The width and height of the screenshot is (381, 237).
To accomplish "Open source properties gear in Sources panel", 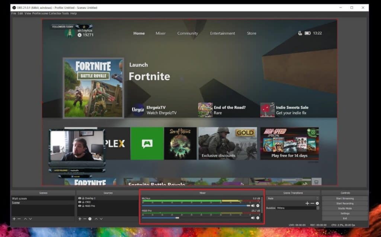I will (x=90, y=219).
